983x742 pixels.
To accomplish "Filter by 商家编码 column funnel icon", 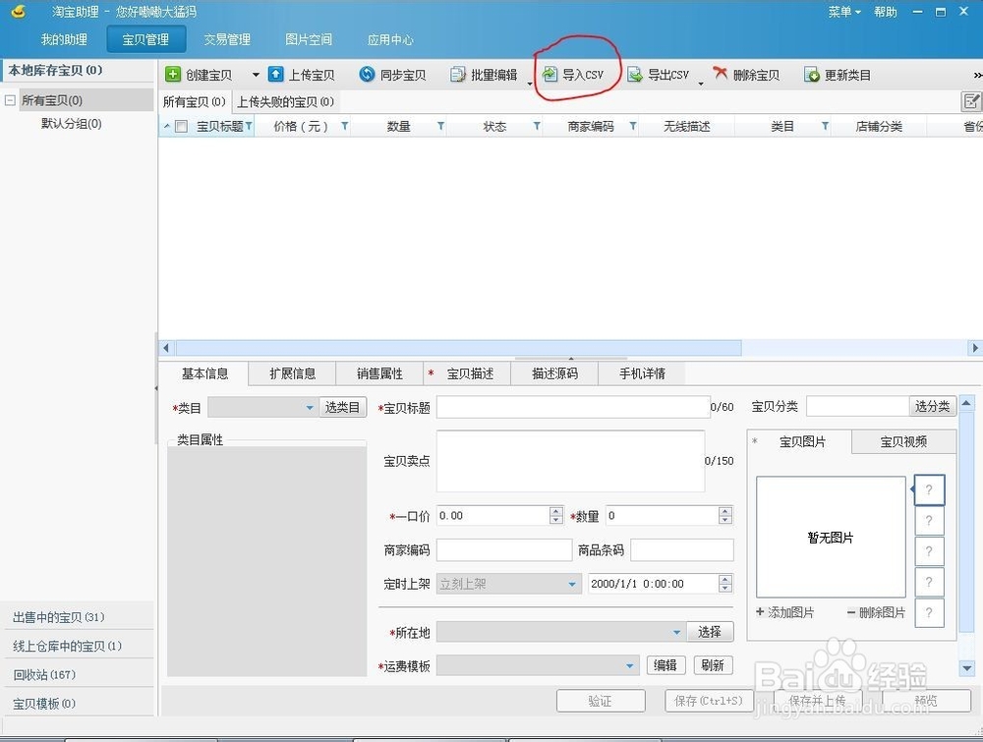I will [632, 127].
